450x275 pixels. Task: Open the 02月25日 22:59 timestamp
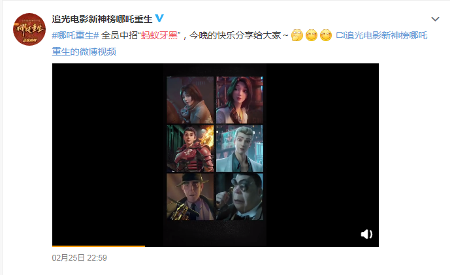[x=80, y=258]
